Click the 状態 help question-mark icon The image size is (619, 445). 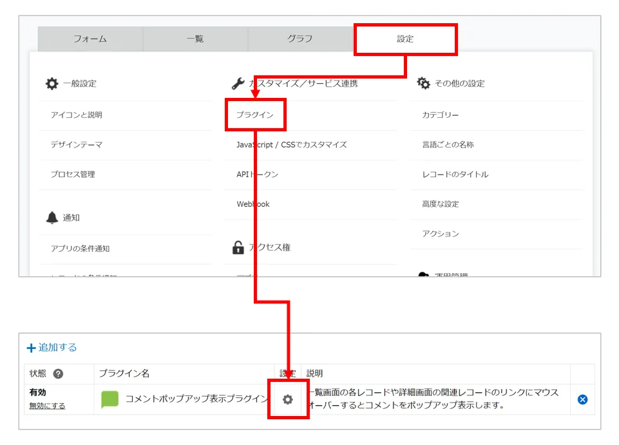[58, 374]
